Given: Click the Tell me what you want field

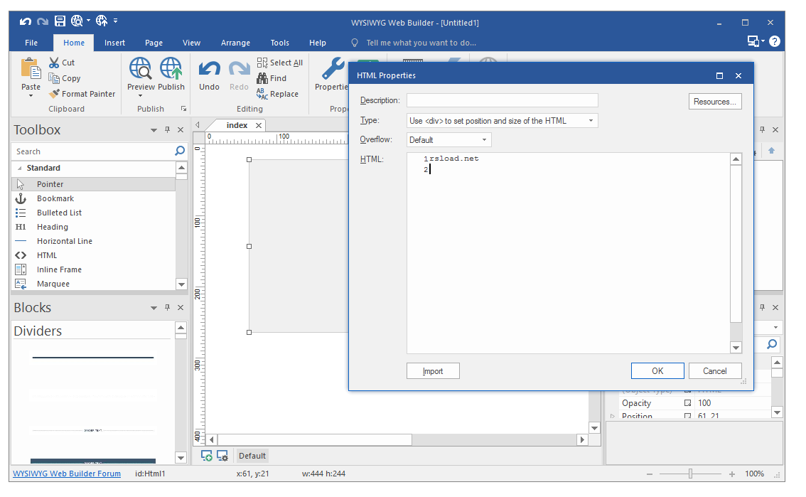Looking at the screenshot, I should coord(421,43).
